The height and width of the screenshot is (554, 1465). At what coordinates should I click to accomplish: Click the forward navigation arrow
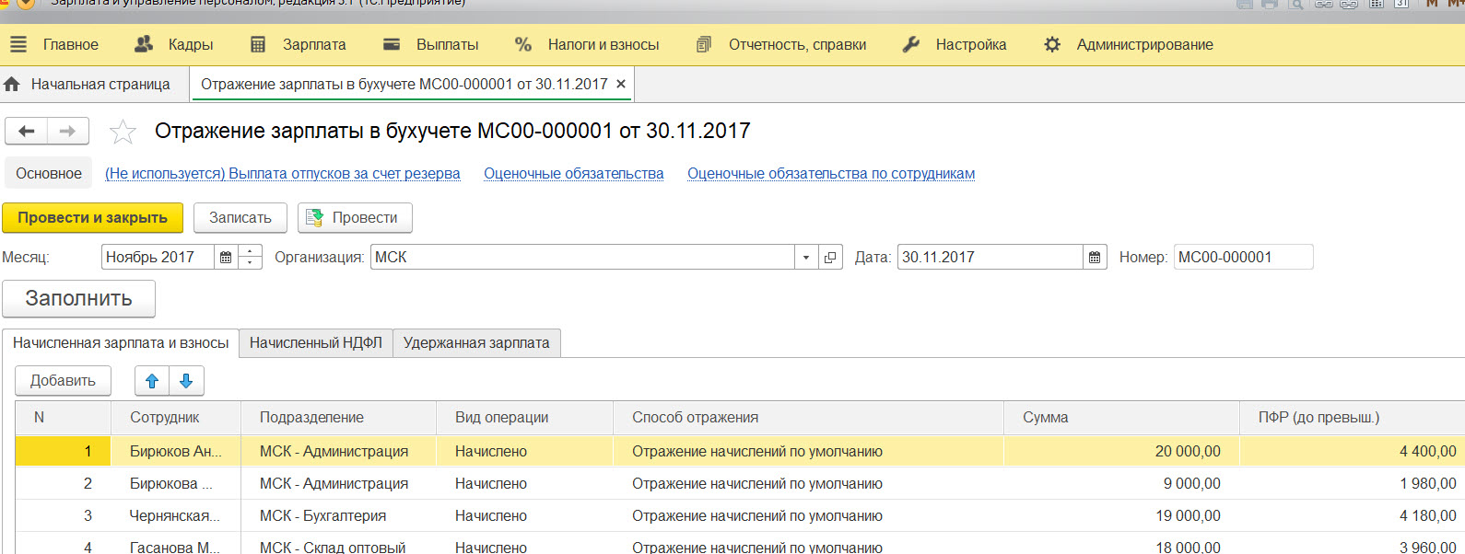pos(68,132)
